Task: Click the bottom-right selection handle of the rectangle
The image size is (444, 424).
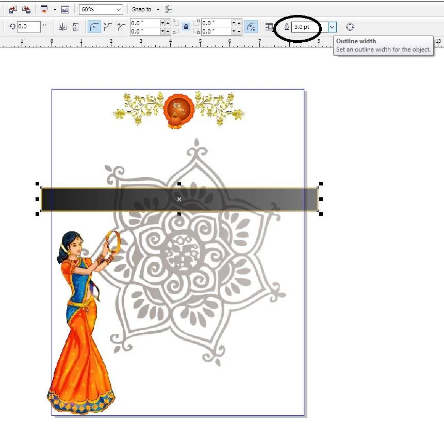Action: click(x=321, y=214)
